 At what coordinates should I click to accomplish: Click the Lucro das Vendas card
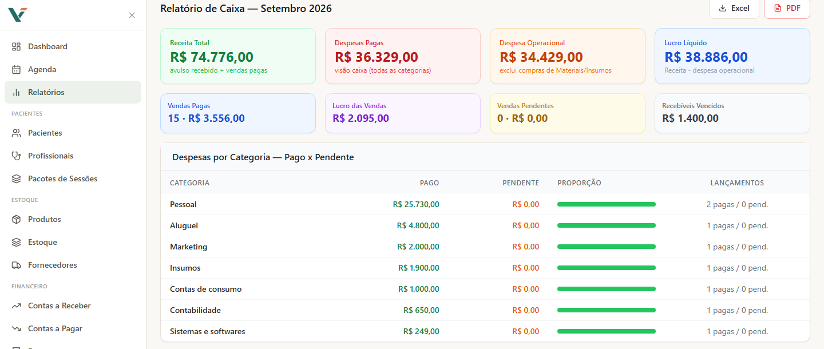pyautogui.click(x=403, y=113)
